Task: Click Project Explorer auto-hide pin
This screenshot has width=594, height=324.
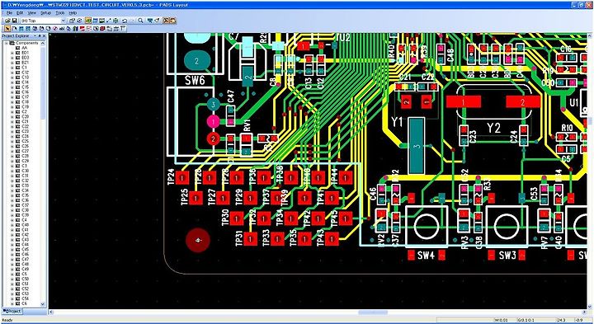Action: [40, 36]
